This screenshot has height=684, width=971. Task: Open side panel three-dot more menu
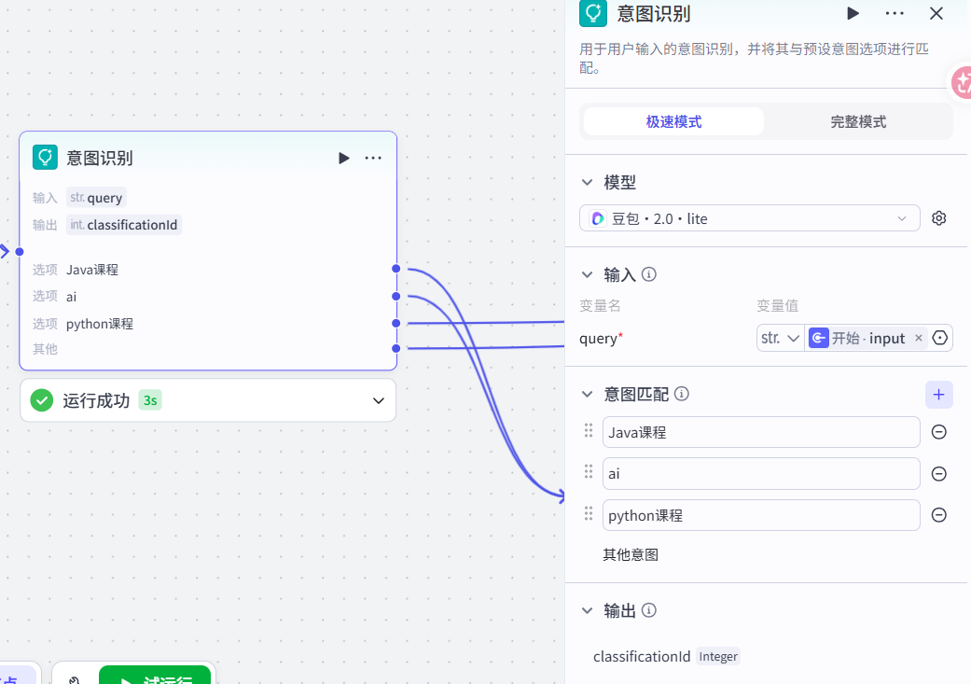895,13
